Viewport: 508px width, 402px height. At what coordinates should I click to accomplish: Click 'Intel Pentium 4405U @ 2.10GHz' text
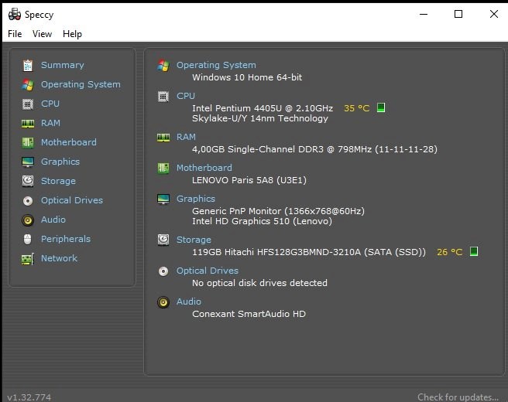pyautogui.click(x=263, y=108)
